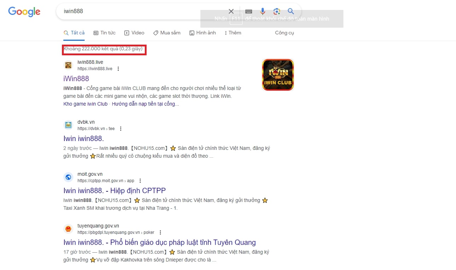This screenshot has height=270, width=456.
Task: Open three-dot menu next to dvbk.vn result
Action: (x=121, y=129)
